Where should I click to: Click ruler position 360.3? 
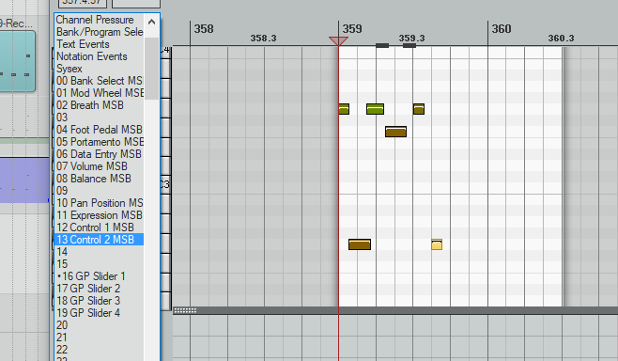(561, 39)
